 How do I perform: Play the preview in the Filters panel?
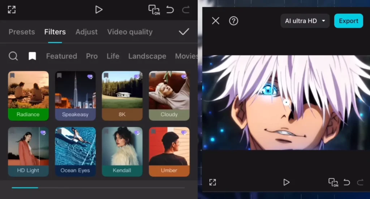(x=99, y=10)
